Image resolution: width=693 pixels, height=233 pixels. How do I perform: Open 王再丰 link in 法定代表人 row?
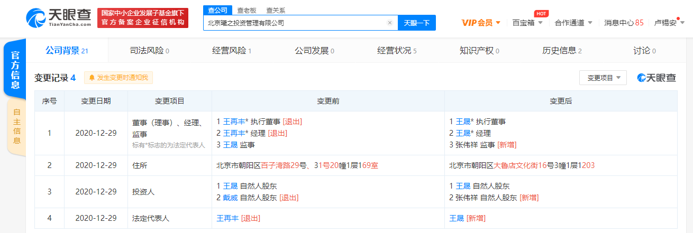(x=227, y=218)
